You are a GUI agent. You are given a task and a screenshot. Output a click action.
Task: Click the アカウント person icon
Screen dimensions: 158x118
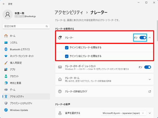6,76
